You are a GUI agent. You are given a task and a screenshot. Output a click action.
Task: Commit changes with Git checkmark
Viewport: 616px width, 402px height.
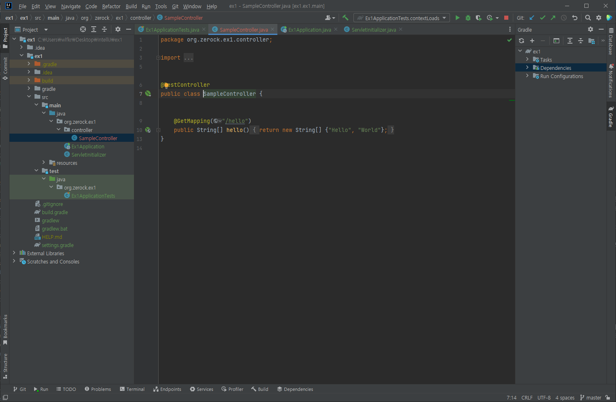542,18
